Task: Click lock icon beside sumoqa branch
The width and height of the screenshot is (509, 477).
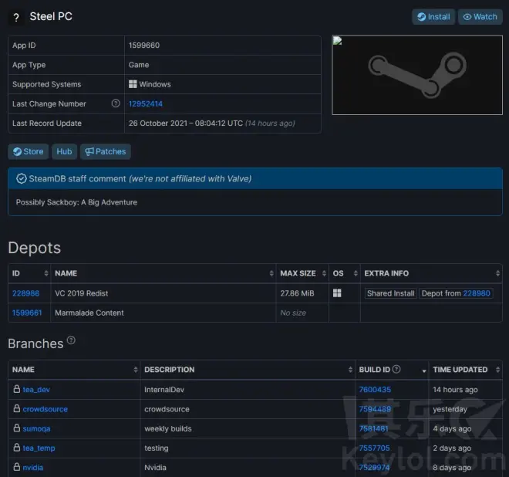Action: tap(17, 428)
